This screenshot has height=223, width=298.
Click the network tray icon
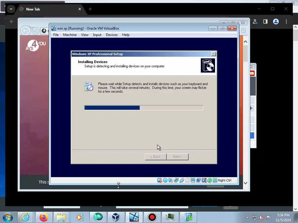coord(254,218)
